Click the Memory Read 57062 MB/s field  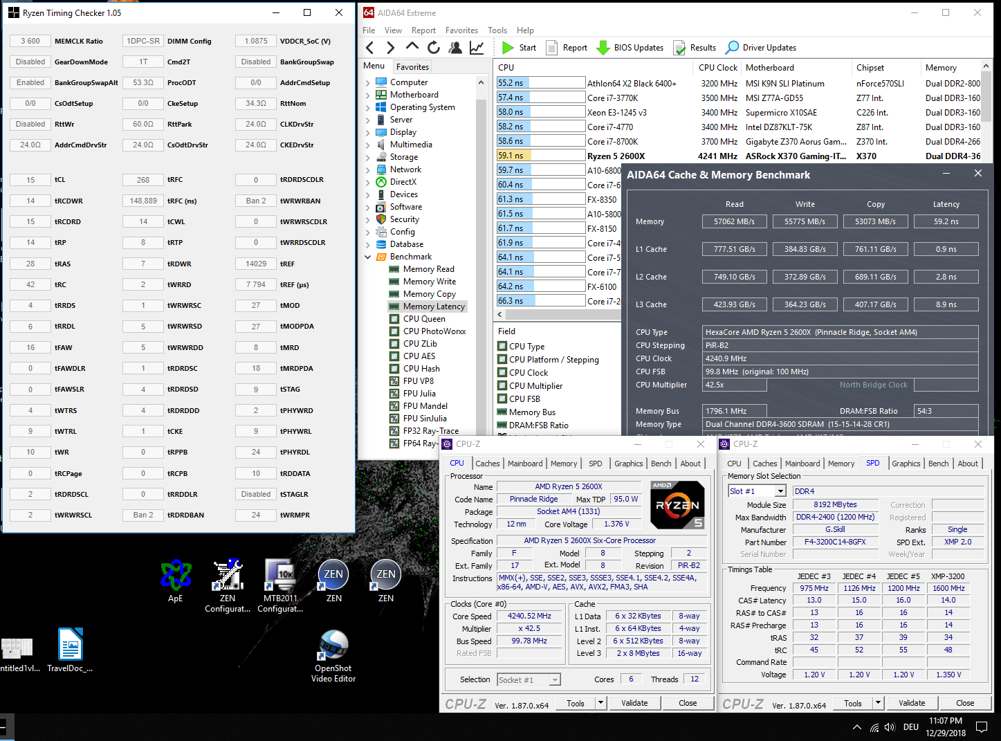pyautogui.click(x=734, y=221)
